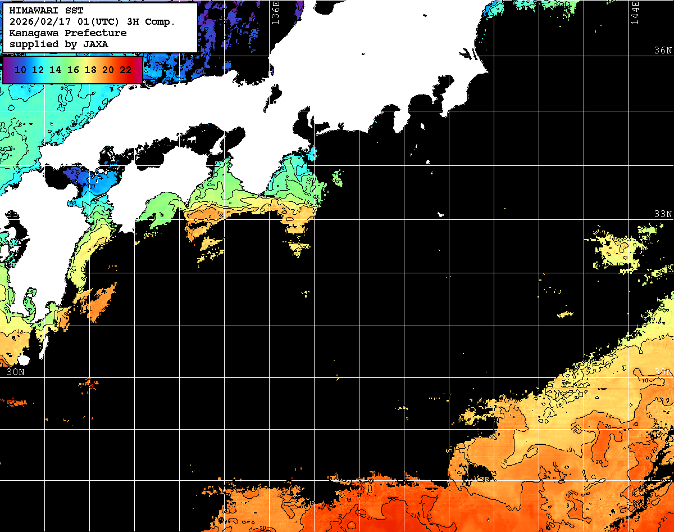Click the 20 degree value on legend
This screenshot has height=532, width=674.
point(108,70)
